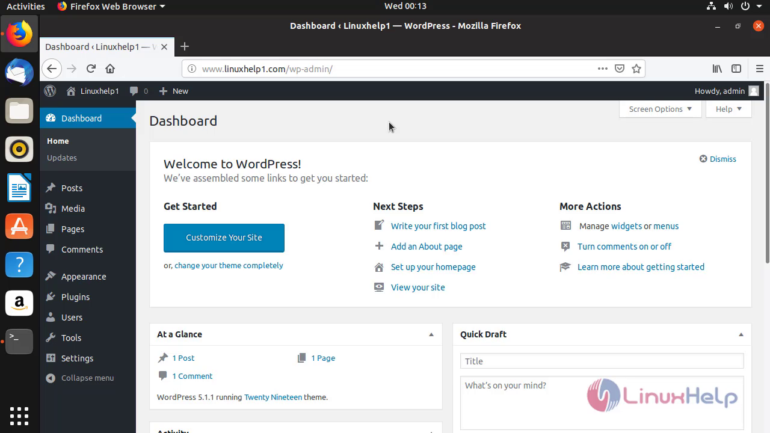The width and height of the screenshot is (770, 433).
Task: Click Customize Your Site button
Action: [224, 238]
